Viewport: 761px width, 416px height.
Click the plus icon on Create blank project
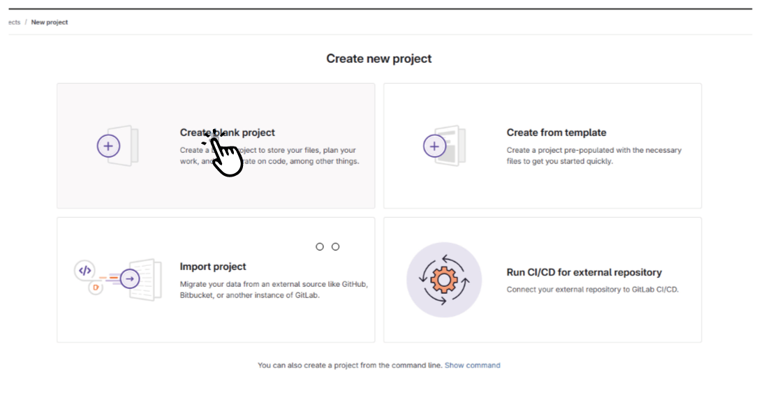click(x=108, y=146)
